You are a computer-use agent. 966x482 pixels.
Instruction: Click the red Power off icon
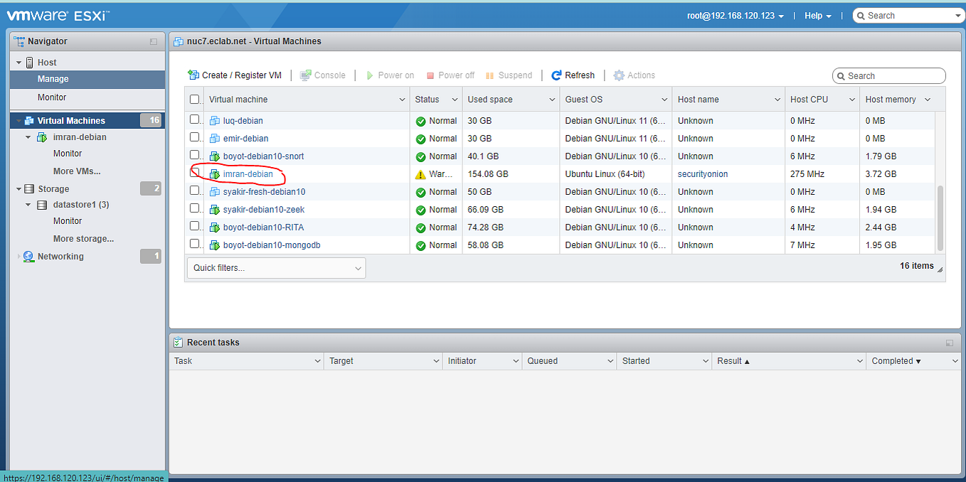(430, 75)
